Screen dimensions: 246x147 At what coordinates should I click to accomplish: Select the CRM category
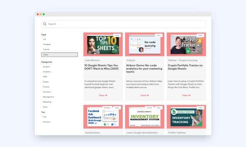click(45, 77)
